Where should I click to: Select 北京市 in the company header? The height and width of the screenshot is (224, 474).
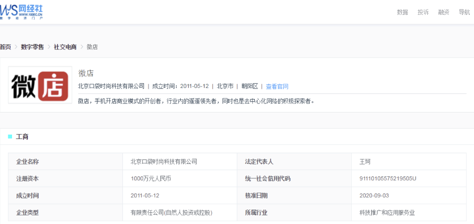225,86
